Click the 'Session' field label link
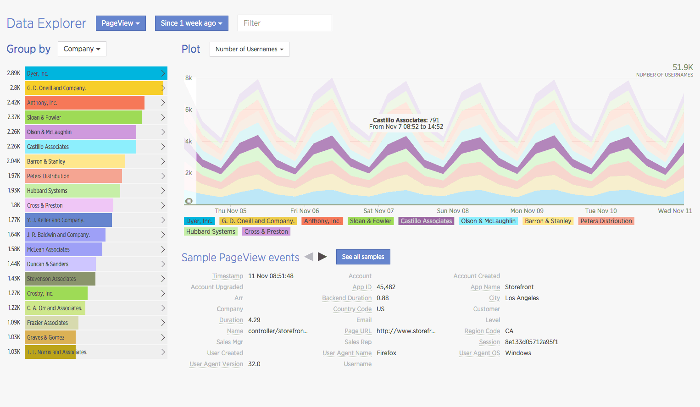This screenshot has height=407, width=700. pos(489,342)
